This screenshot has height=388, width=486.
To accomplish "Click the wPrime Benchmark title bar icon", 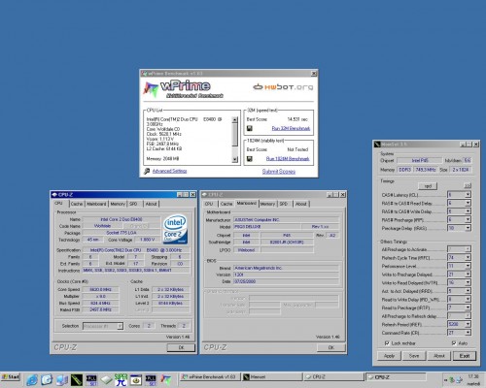I will pos(144,74).
